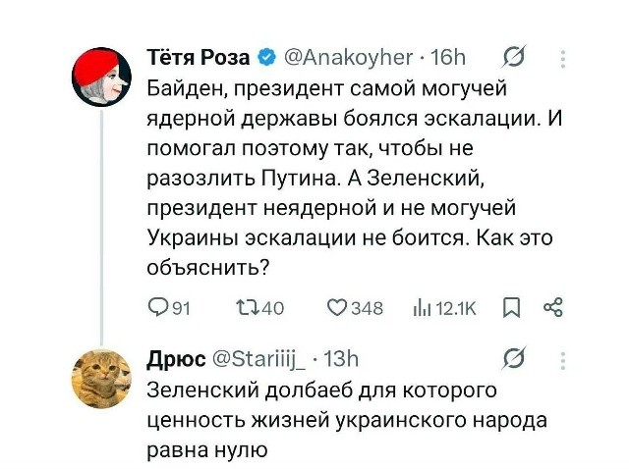Click the 16h timestamp on the top tweet
Image resolution: width=629 pixels, height=469 pixels.
[x=447, y=58]
